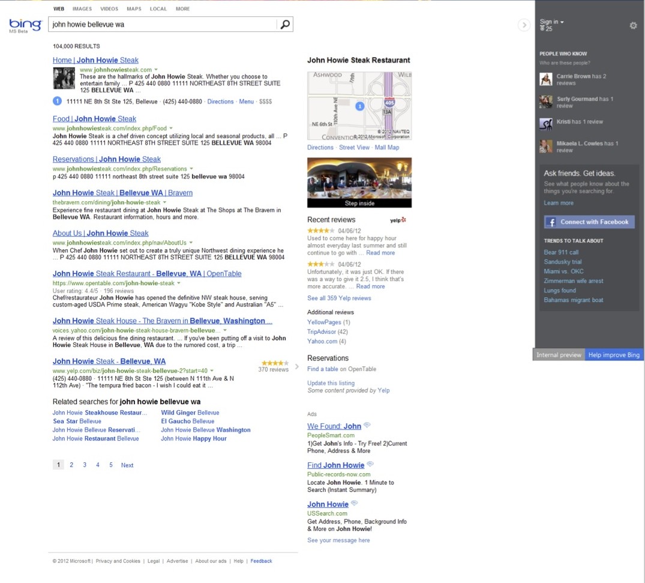This screenshot has width=645, height=583.
Task: Go to results page 2
Action: (x=71, y=465)
